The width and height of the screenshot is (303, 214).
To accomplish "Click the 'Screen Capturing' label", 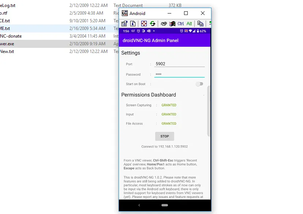I will pos(139,105).
